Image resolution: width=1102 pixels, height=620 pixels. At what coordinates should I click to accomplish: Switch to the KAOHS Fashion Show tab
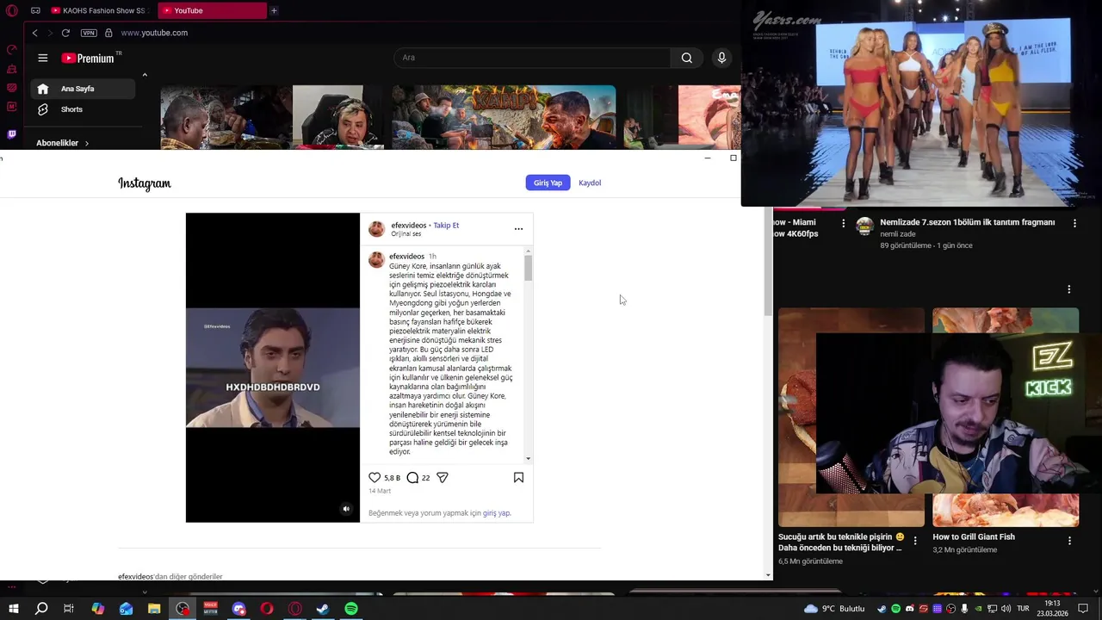pos(100,10)
